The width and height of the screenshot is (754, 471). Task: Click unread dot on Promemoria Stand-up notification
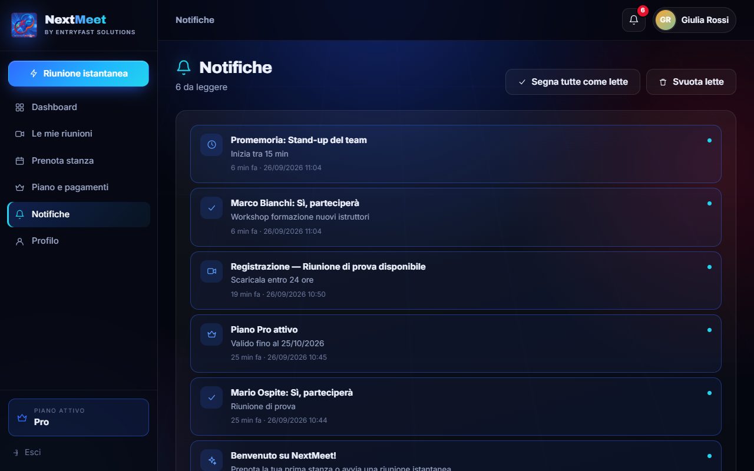(709, 140)
